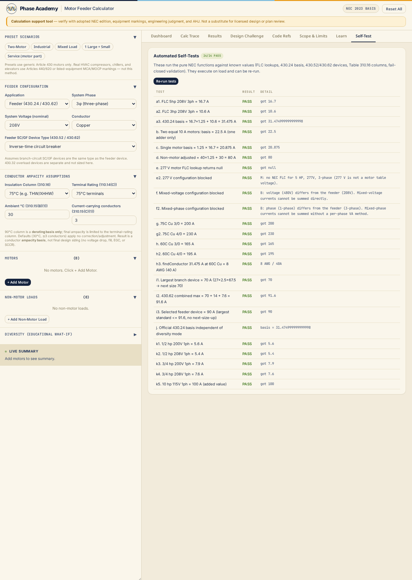Viewport: 412px width, 580px height.
Task: Click the Re-run tests button
Action: pos(166,81)
